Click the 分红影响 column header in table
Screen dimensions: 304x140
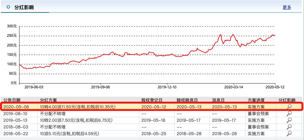point(287,100)
